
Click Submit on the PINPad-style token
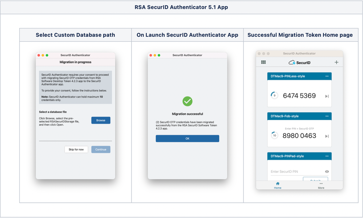(x=315, y=180)
